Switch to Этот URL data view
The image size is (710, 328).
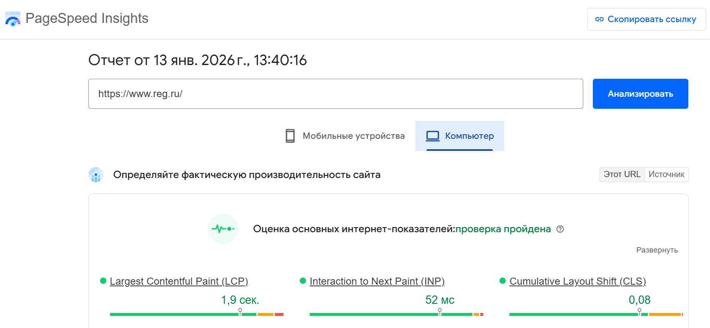(622, 175)
